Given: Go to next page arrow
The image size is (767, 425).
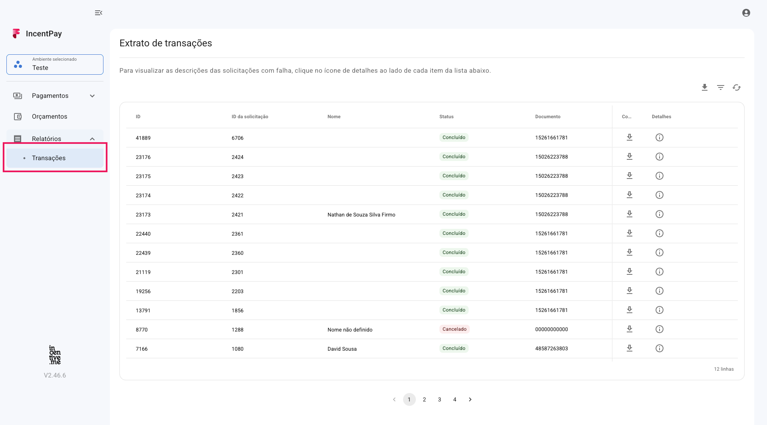Looking at the screenshot, I should 470,399.
